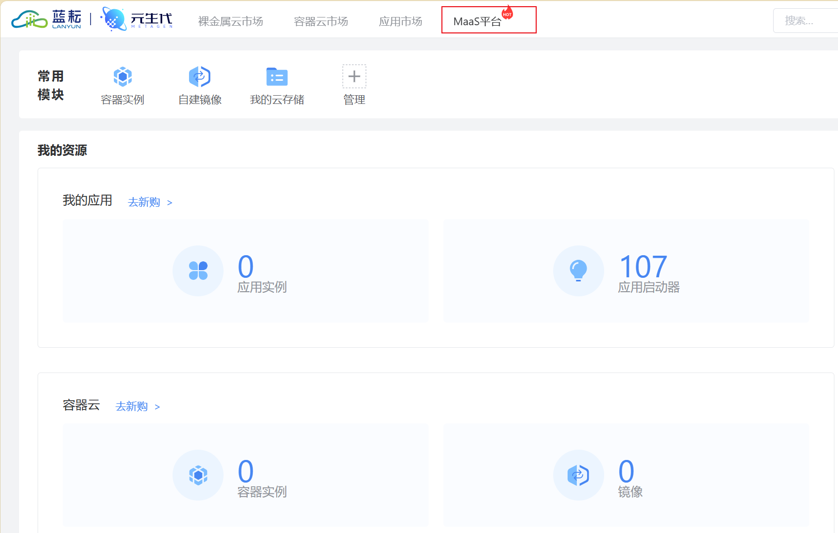Screen dimensions: 838x533
Task: Click the 0 count for 容器实例
Action: 246,471
